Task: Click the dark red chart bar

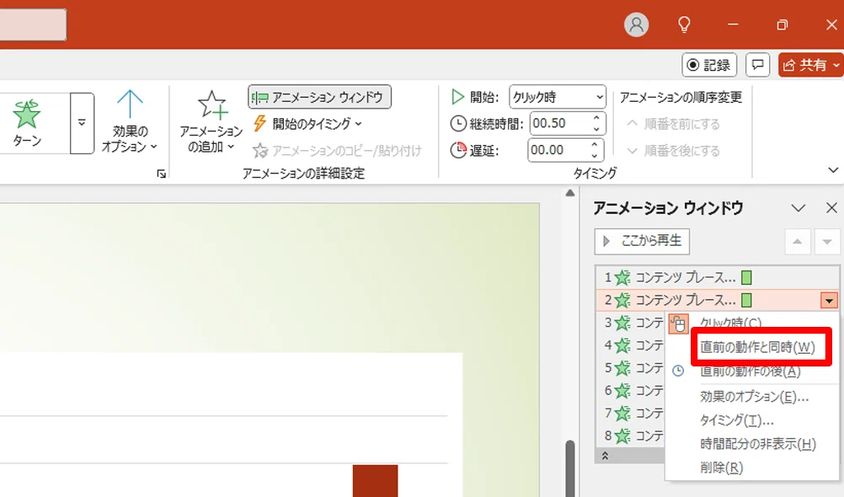Action: pyautogui.click(x=375, y=481)
